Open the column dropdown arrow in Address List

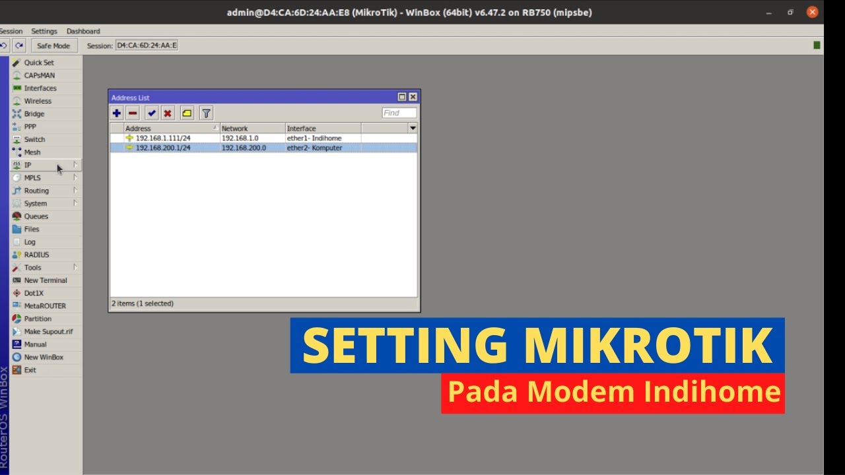(x=413, y=128)
